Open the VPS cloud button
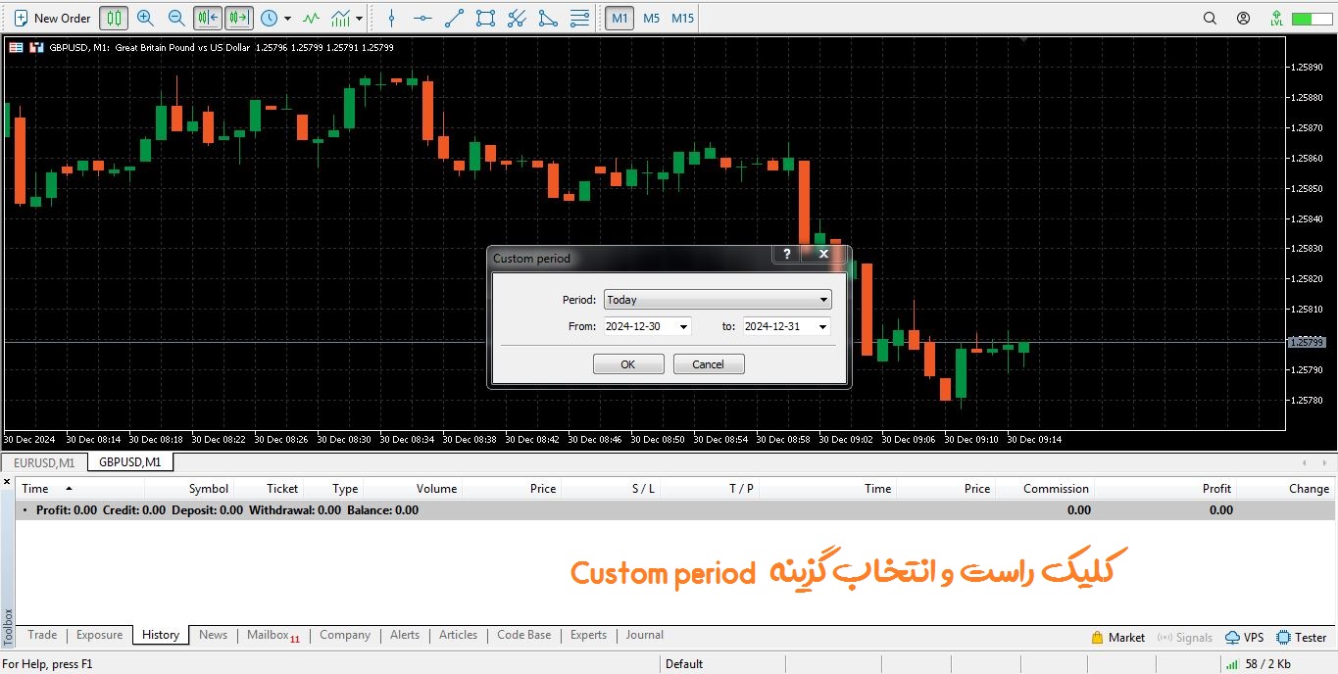Viewport: 1338px width, 674px height. pos(1245,637)
